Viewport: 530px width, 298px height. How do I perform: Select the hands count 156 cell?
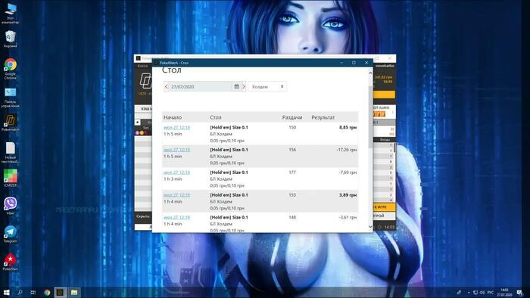point(292,150)
